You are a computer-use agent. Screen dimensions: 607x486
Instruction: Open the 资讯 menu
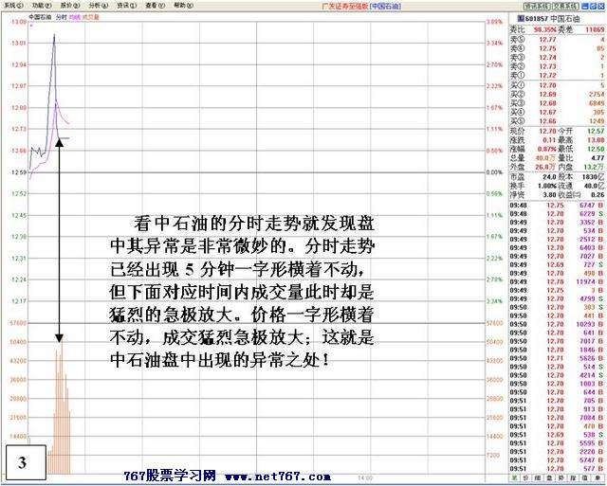click(x=127, y=6)
